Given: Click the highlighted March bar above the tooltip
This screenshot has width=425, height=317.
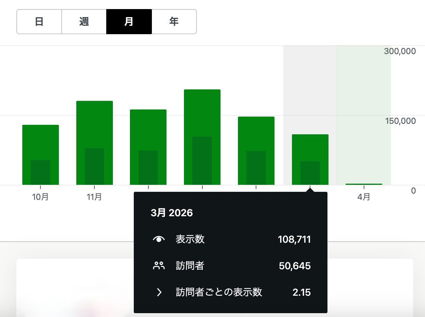Looking at the screenshot, I should pyautogui.click(x=310, y=147).
